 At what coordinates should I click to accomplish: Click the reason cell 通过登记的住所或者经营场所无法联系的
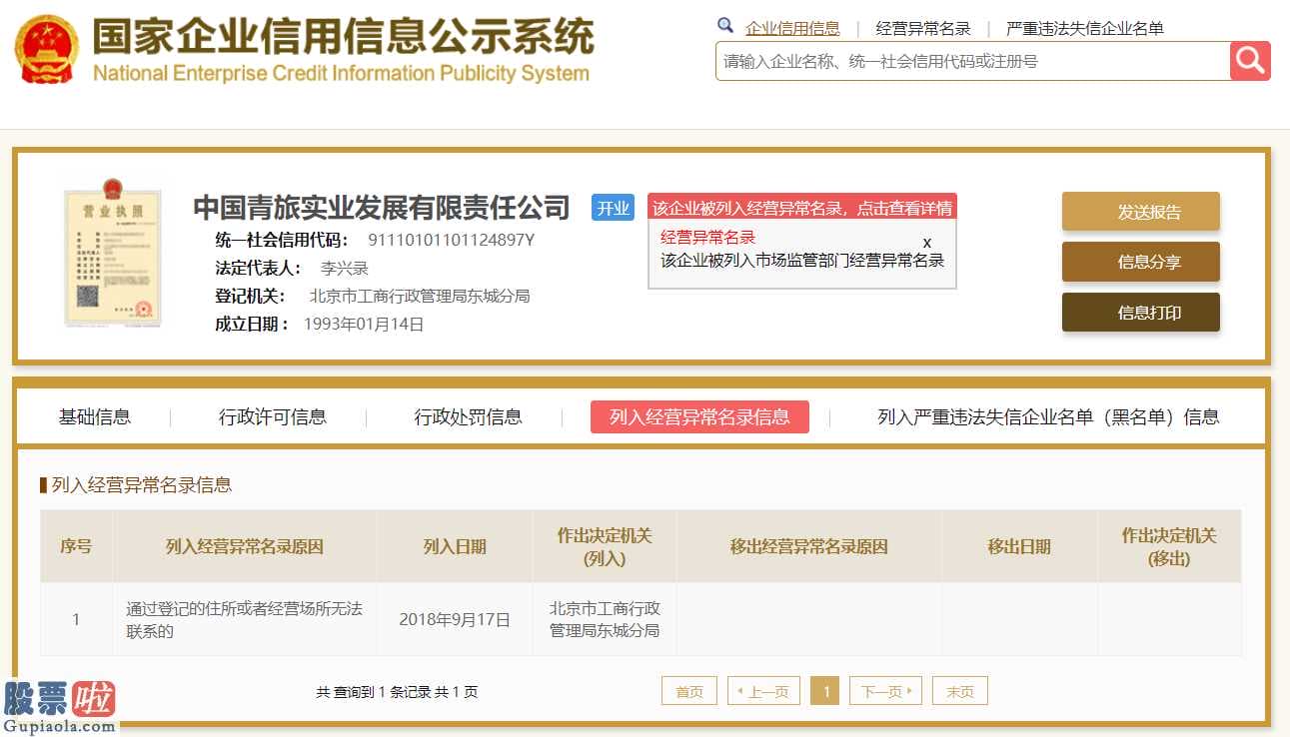click(x=245, y=619)
